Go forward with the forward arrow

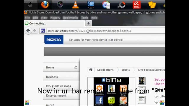(x=35, y=31)
